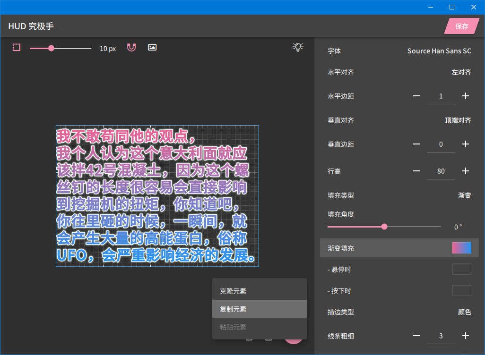Decrease 线条粗细 with the minus icon
Viewport: 485px width, 355px height.
(x=416, y=336)
